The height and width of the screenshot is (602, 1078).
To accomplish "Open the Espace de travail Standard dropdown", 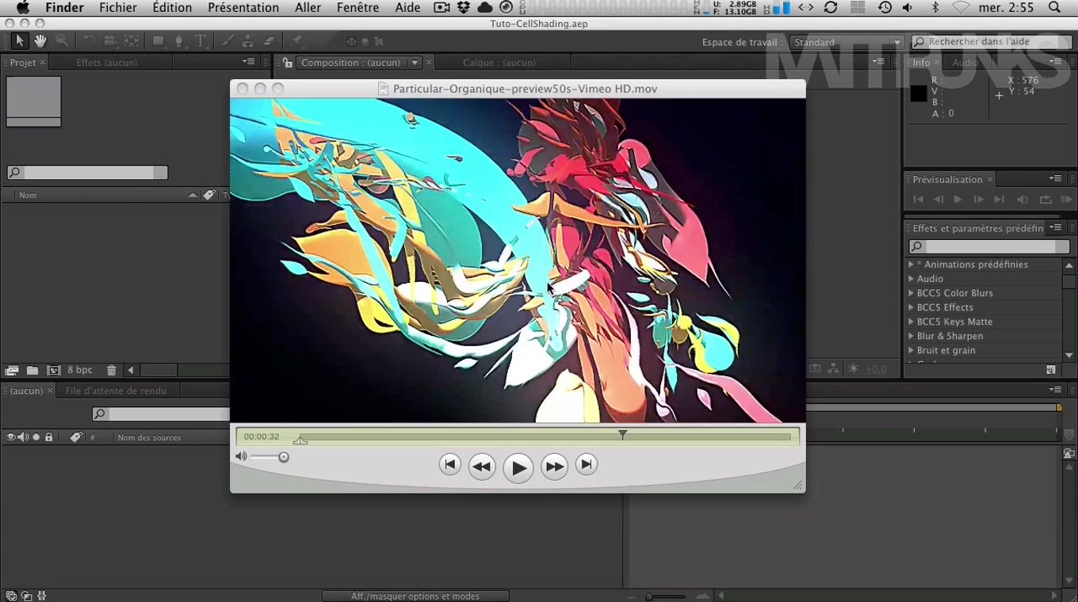I will (846, 42).
